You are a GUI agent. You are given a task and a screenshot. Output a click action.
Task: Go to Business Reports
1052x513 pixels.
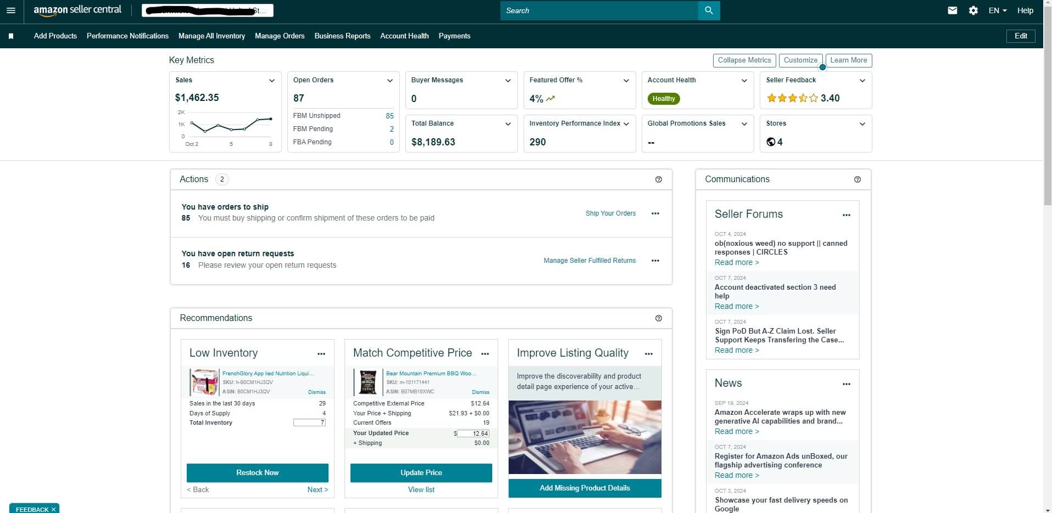[342, 36]
